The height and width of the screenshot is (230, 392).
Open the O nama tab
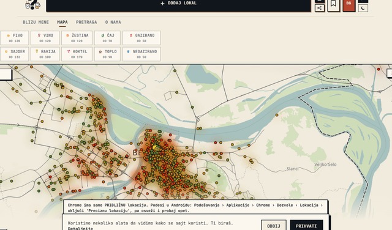click(x=113, y=22)
